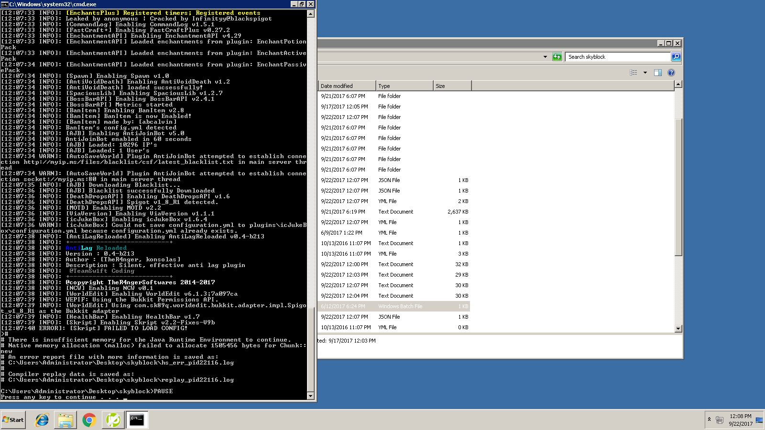The height and width of the screenshot is (430, 765).
Task: Click the green refresh button in Explorer
Action: [x=557, y=57]
